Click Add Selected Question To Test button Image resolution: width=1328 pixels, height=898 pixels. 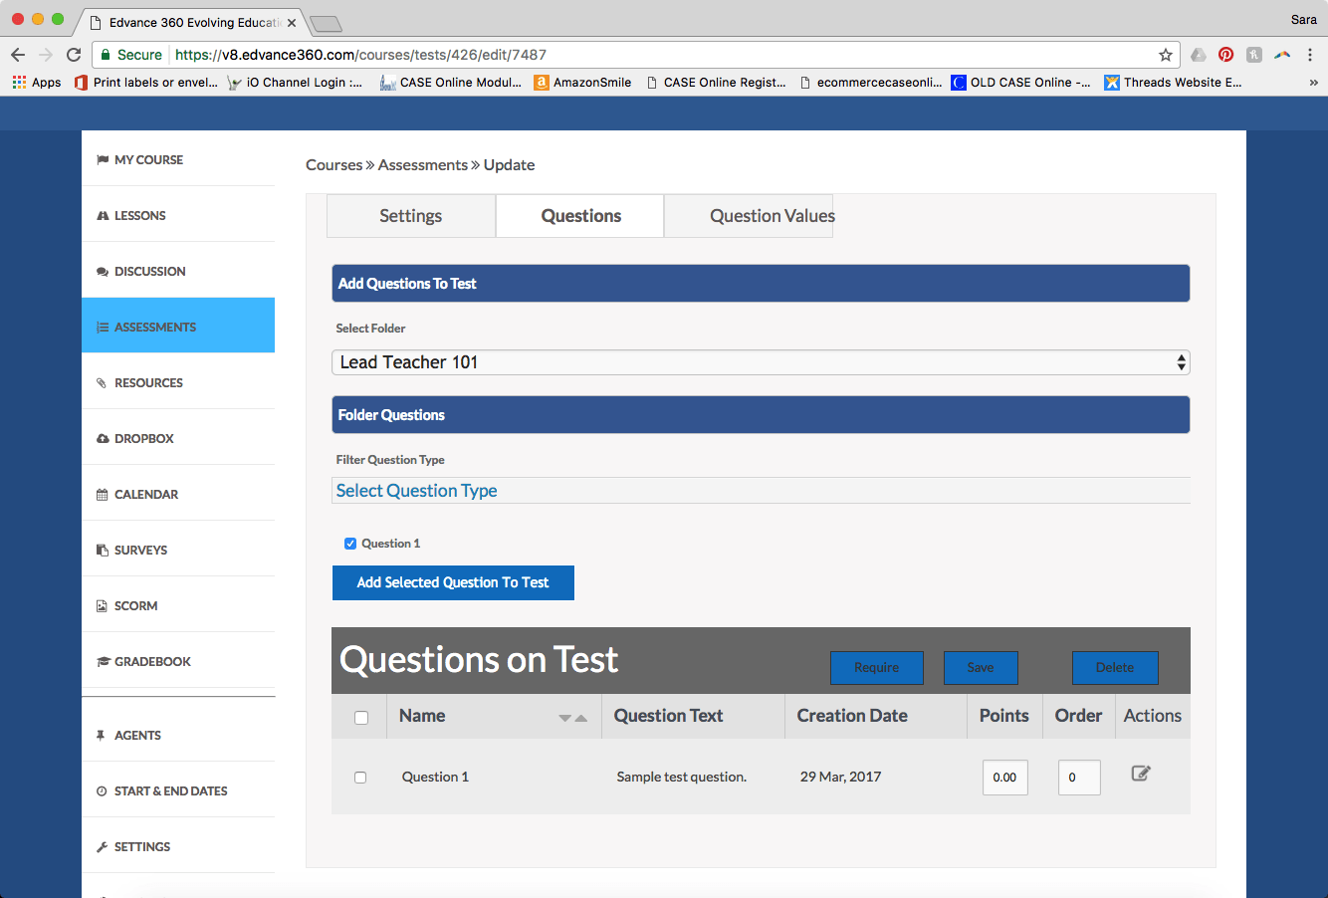453,582
